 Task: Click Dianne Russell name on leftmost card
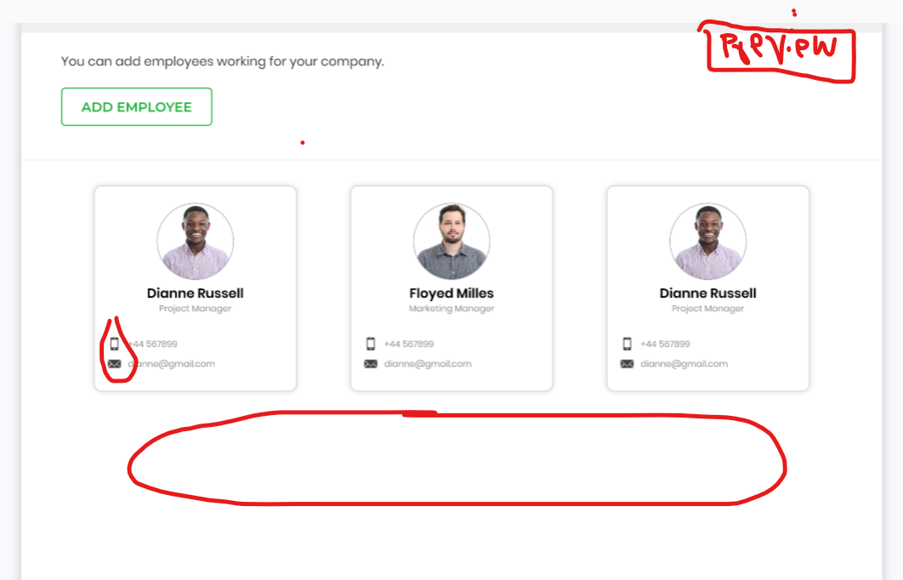(195, 293)
